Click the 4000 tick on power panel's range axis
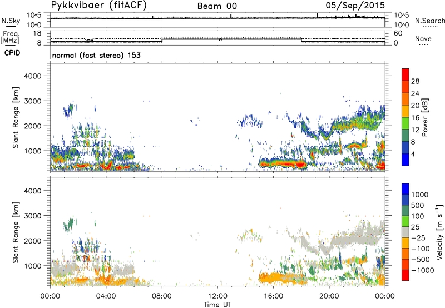 pos(33,76)
